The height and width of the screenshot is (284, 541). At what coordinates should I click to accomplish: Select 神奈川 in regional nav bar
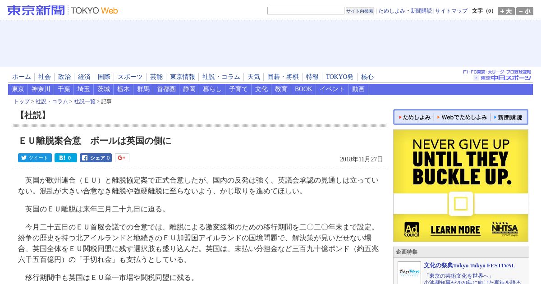[x=41, y=89]
